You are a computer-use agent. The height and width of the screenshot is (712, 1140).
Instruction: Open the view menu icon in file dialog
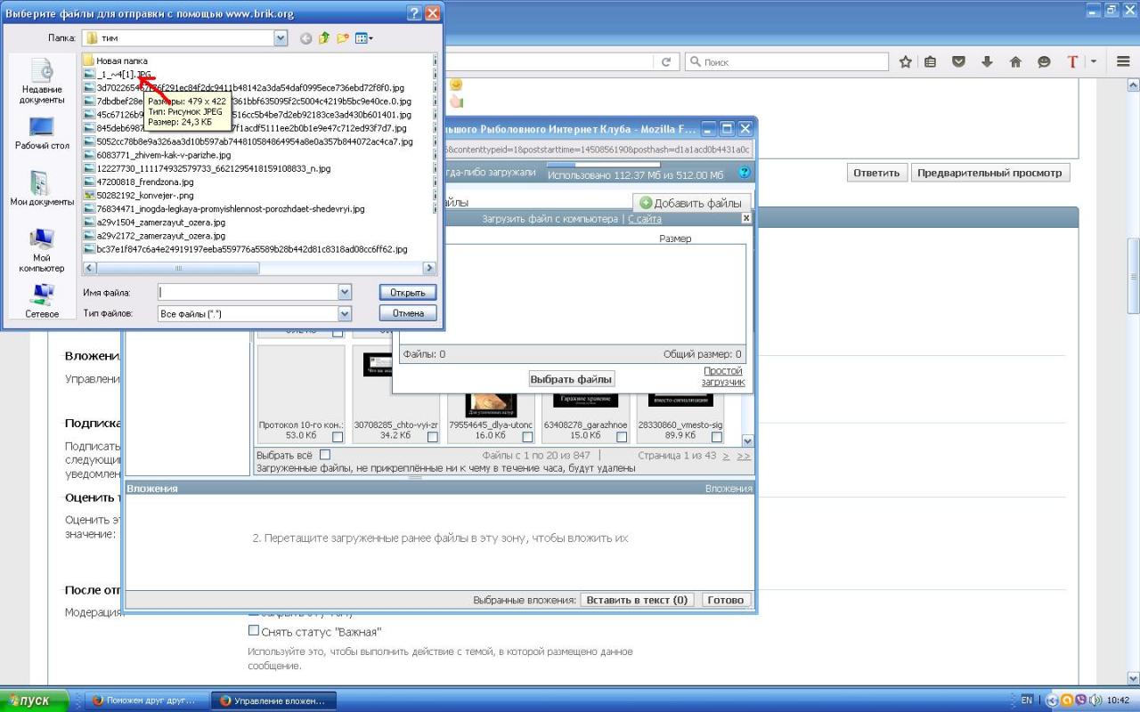(363, 38)
